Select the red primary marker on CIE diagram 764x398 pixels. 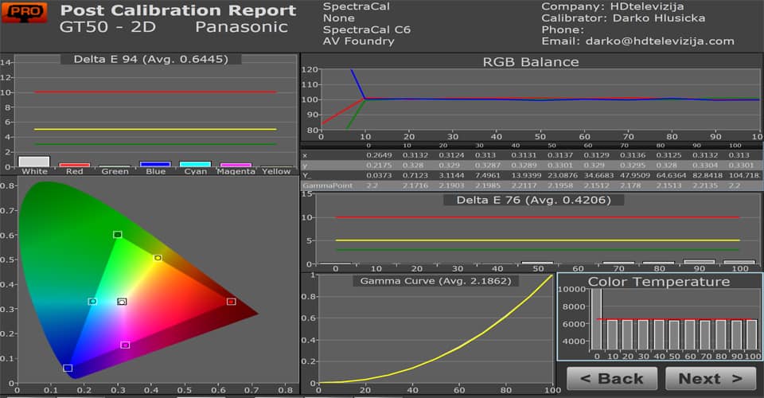click(231, 302)
